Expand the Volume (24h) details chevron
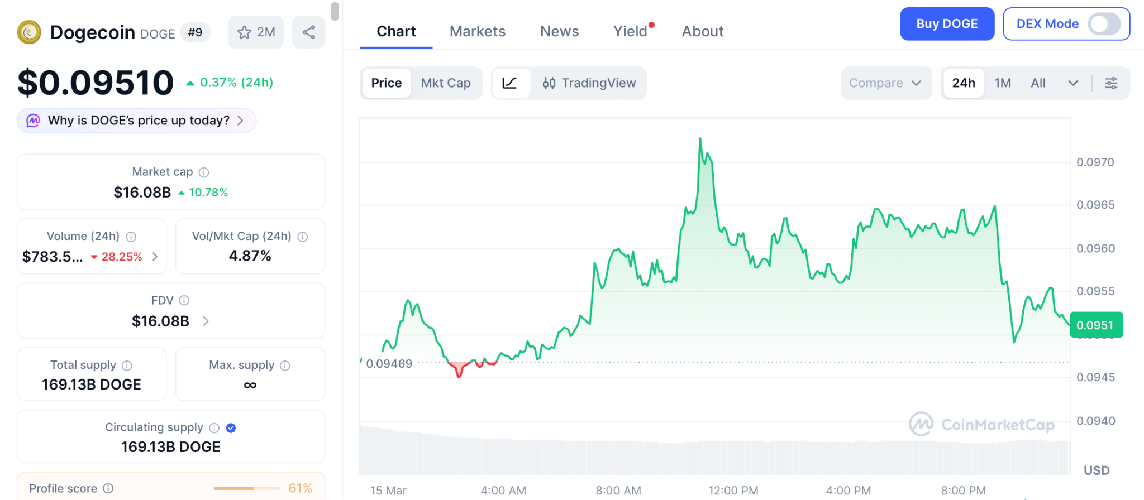This screenshot has height=500, width=1144. (x=155, y=257)
